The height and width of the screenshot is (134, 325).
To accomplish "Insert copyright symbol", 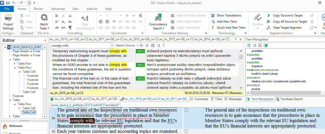I will point(100,22).
